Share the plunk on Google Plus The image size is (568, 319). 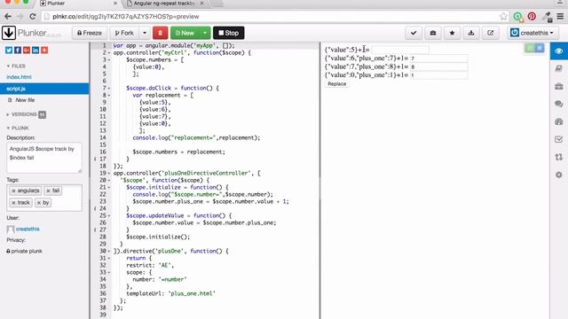click(x=27, y=51)
